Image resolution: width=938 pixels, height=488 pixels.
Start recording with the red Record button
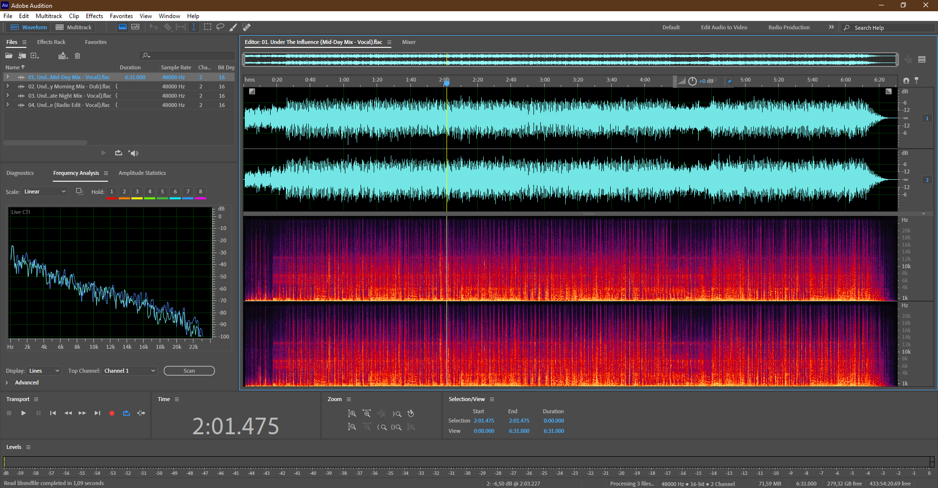112,413
